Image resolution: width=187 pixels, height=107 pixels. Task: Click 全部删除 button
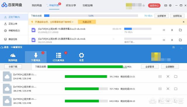(x=170, y=67)
